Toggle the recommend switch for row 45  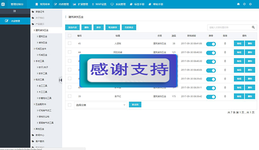click(x=211, y=44)
